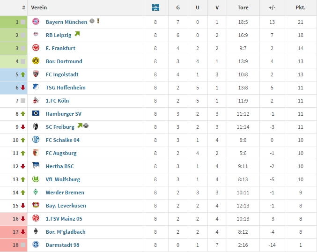Image resolution: width=317 pixels, height=252 pixels.
Task: Click the matches played column header icon
Action: click(156, 7)
